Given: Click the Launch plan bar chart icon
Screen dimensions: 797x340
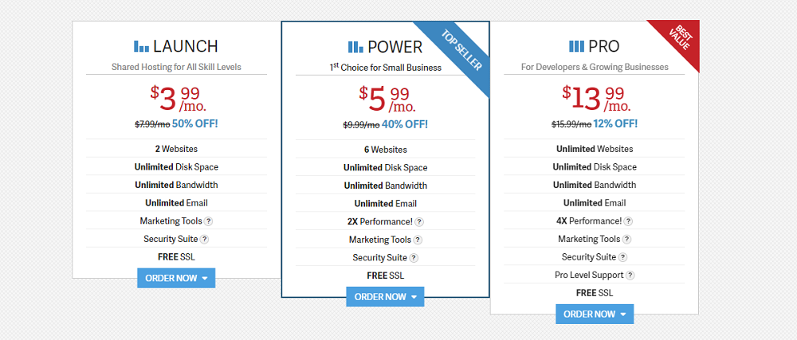Looking at the screenshot, I should 141,46.
